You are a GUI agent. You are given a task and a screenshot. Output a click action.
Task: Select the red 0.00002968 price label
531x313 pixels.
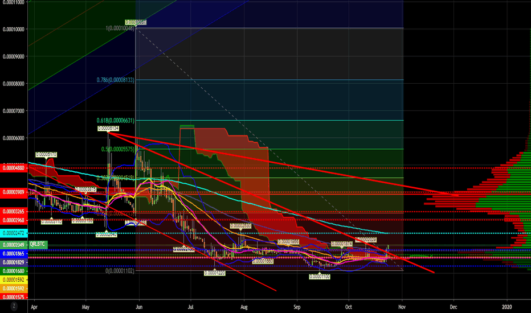point(14,220)
